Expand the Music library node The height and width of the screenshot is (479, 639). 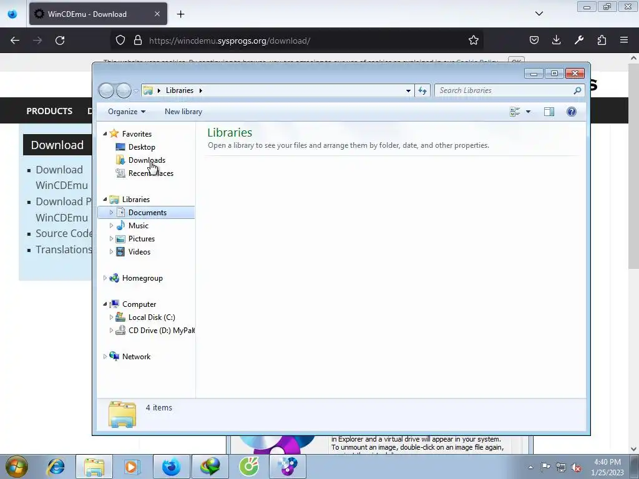tap(111, 226)
